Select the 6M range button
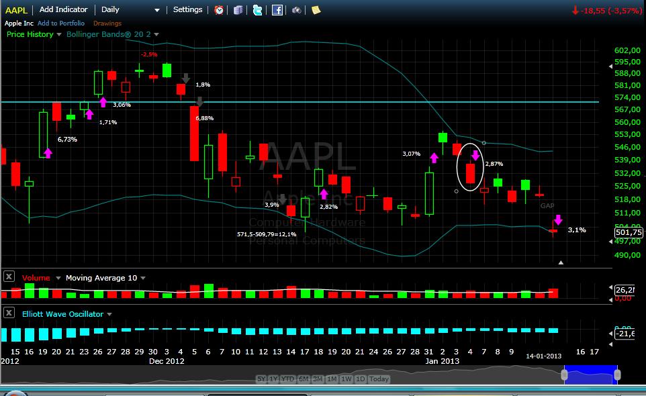 (x=304, y=379)
